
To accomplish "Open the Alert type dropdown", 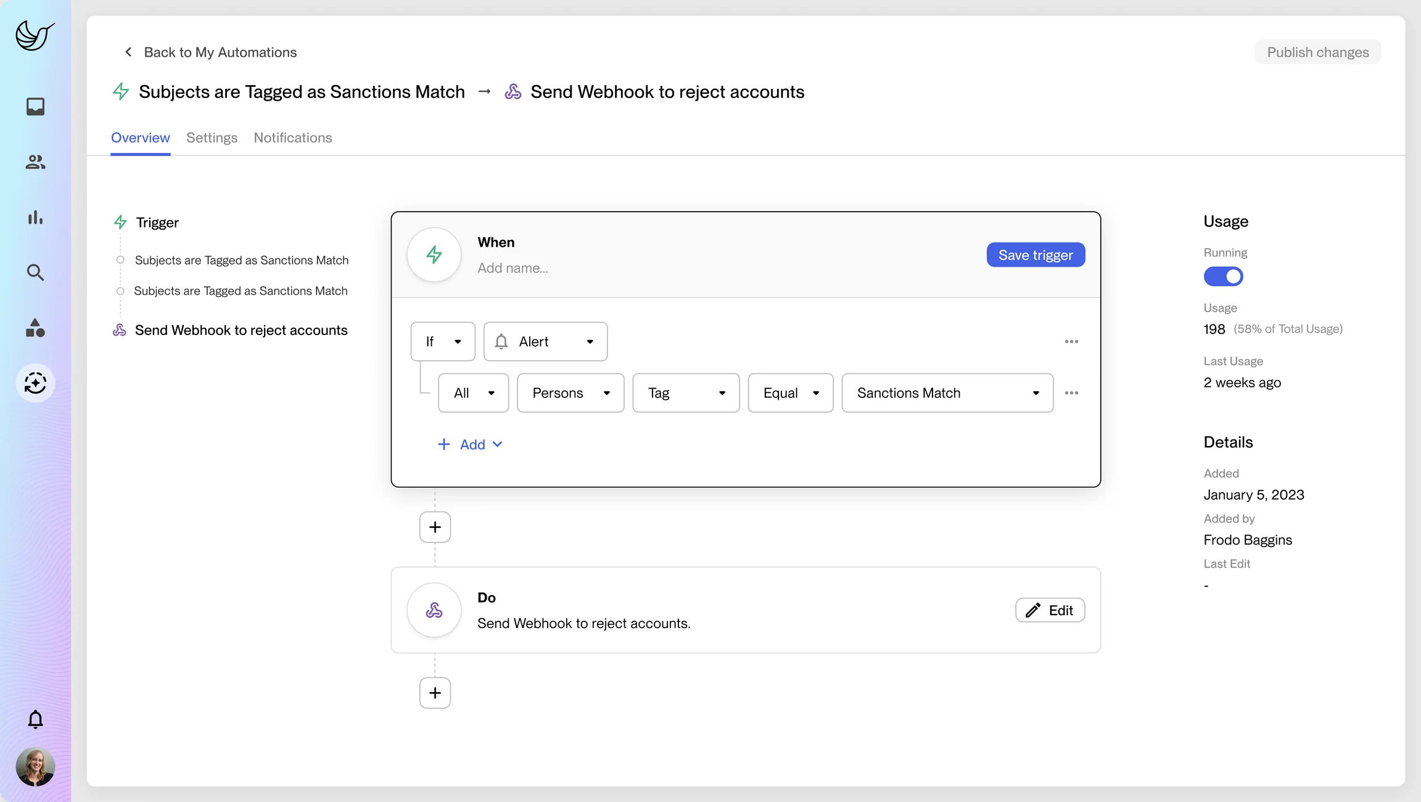I will (545, 341).
